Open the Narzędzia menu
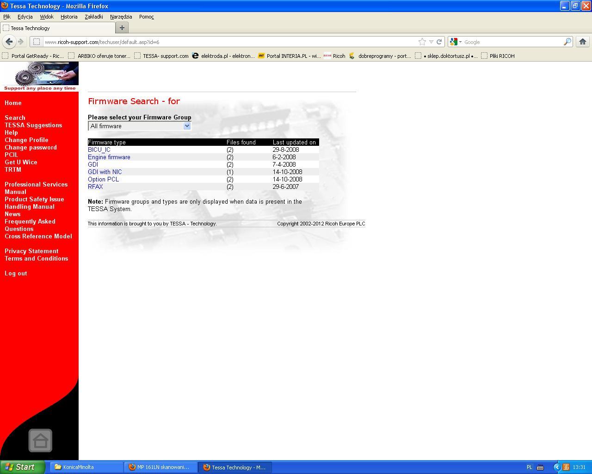 click(121, 17)
